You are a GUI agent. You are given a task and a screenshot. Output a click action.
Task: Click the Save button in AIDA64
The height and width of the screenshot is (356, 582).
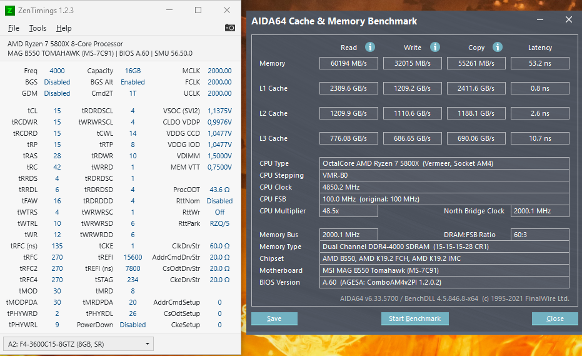click(274, 318)
